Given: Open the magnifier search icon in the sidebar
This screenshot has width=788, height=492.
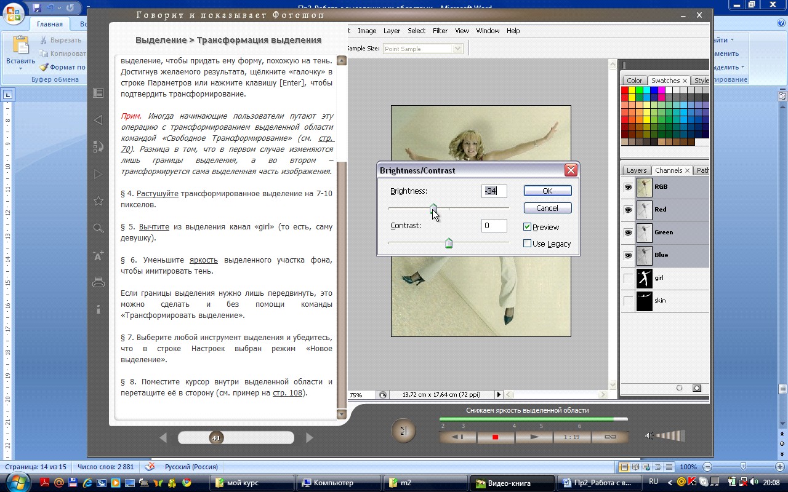Looking at the screenshot, I should (x=98, y=228).
